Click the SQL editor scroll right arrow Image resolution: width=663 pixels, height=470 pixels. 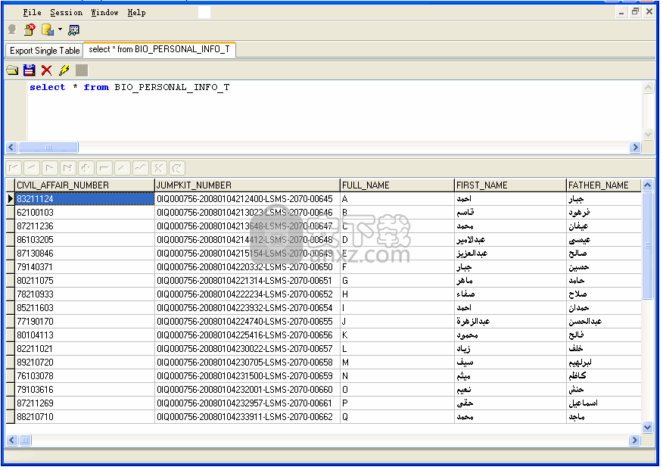pyautogui.click(x=635, y=147)
